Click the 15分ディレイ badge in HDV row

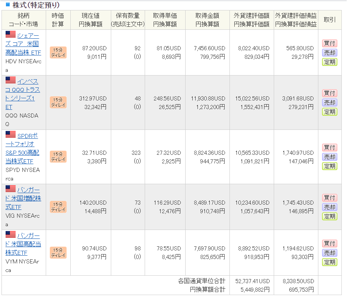pyautogui.click(x=58, y=52)
